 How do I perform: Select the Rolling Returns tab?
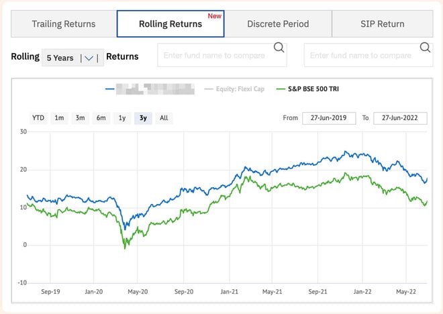(170, 24)
